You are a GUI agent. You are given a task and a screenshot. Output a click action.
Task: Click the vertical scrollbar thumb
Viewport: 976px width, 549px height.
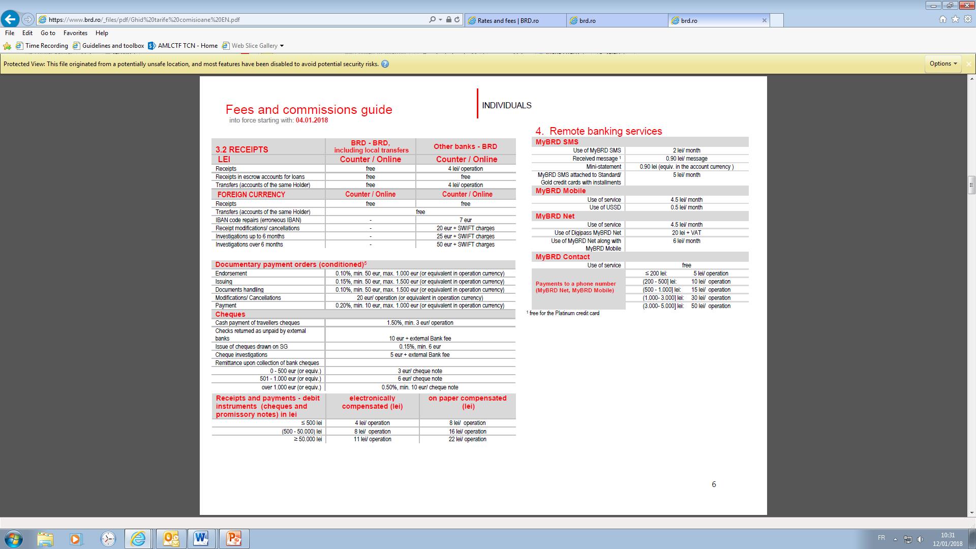pyautogui.click(x=971, y=184)
